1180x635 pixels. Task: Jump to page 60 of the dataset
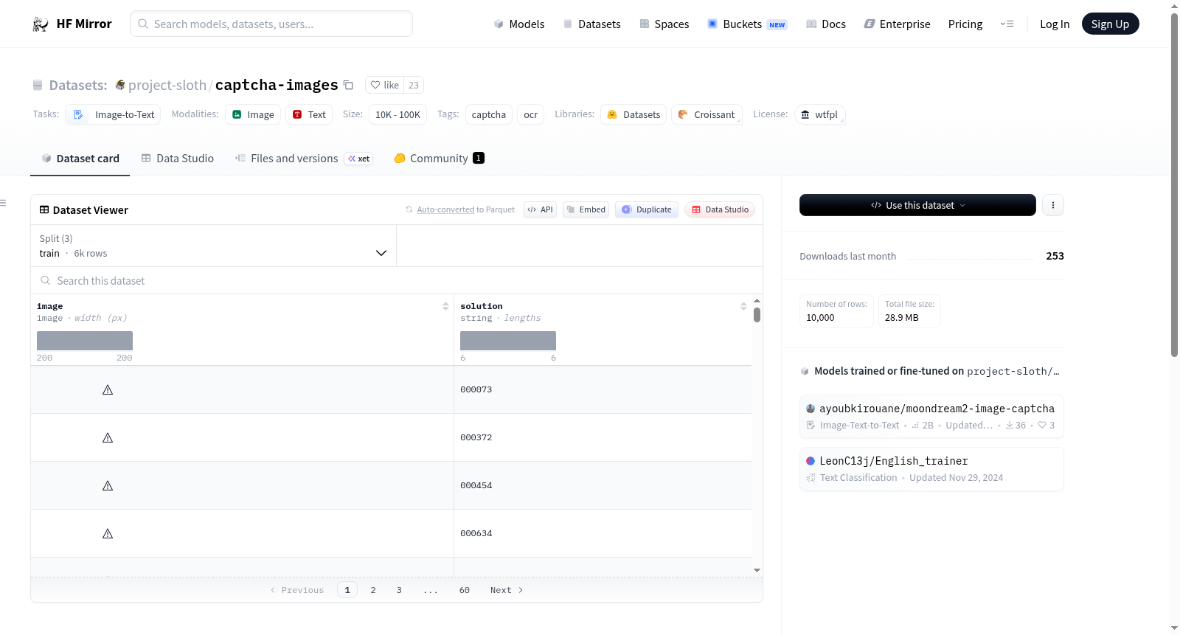465,590
